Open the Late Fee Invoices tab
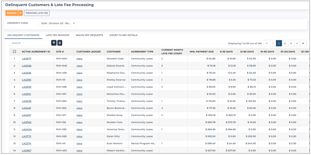Screen dimensions: 311x155 coord(58,35)
